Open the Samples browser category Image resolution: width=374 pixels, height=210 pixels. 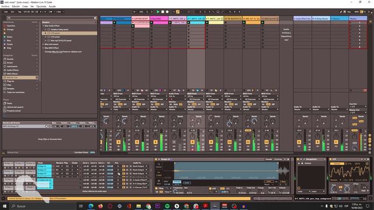11,89
